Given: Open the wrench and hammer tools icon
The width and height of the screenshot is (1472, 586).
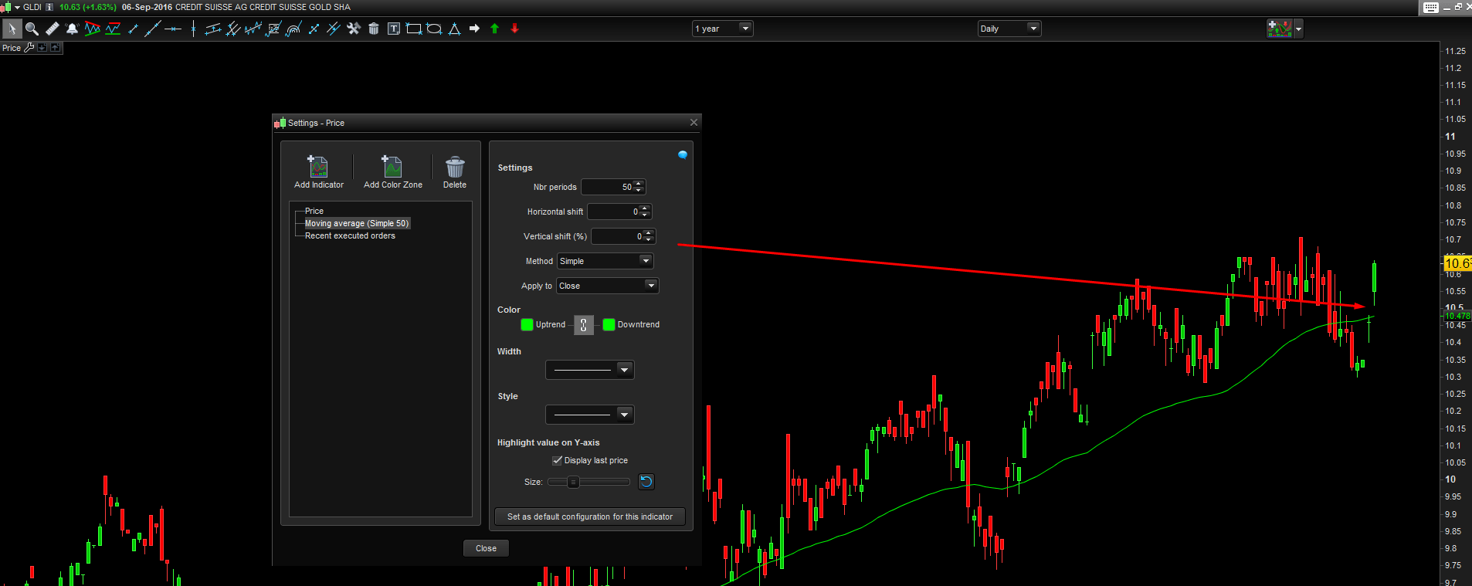Looking at the screenshot, I should [x=354, y=29].
